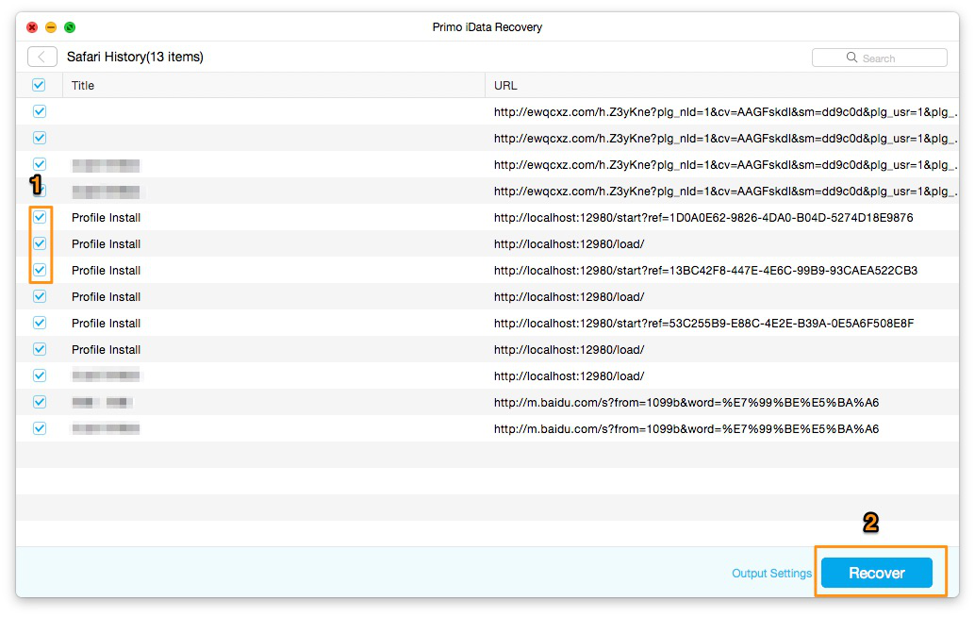
Task: Select the URL ending in 0E5A6F508E8F
Action: point(703,324)
